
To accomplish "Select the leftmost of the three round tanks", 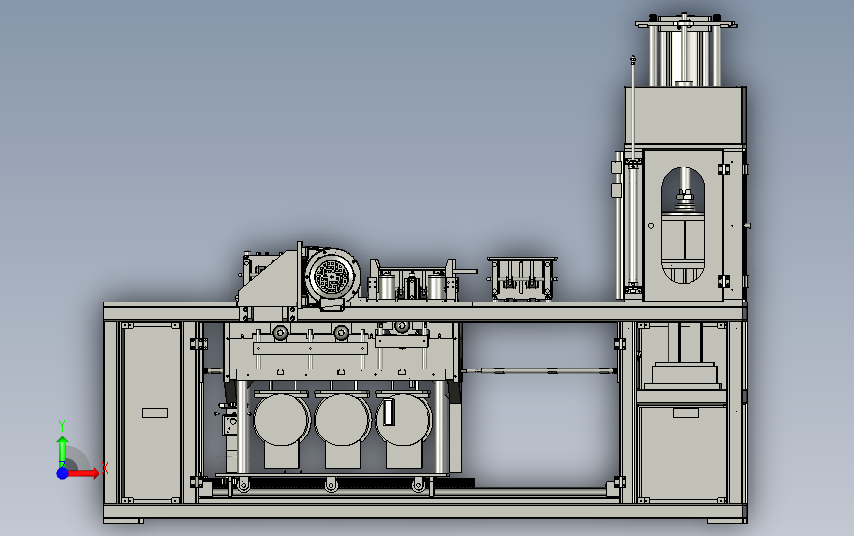I will (282, 420).
